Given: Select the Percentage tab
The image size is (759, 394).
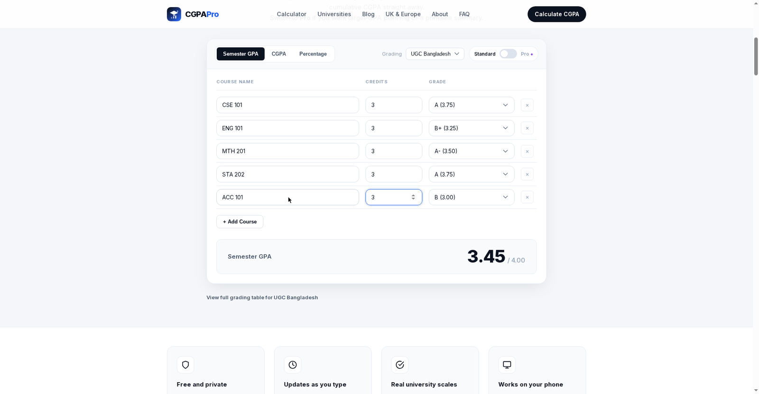Looking at the screenshot, I should pos(313,54).
